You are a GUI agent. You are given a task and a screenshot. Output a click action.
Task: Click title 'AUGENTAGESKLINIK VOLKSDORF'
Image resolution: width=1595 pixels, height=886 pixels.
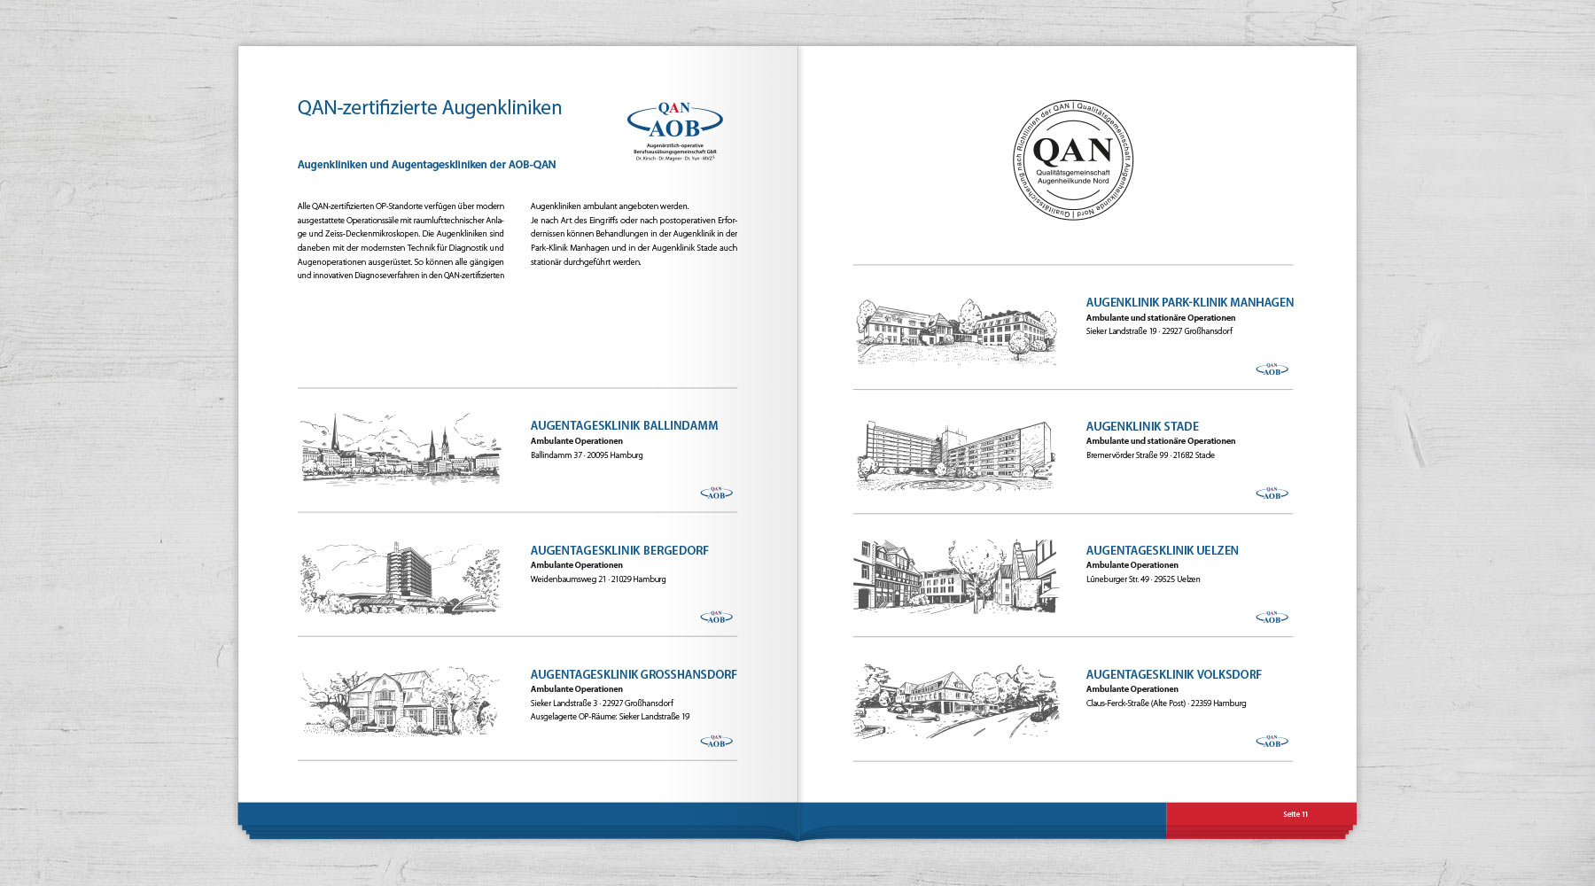point(1173,674)
